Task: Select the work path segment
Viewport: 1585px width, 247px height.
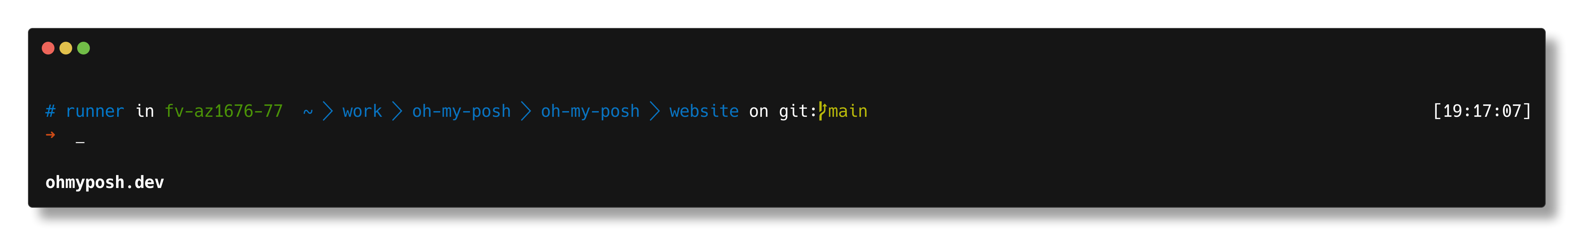Action: 362,111
